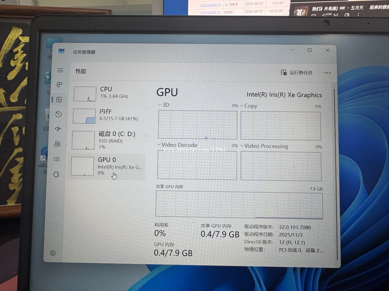The height and width of the screenshot is (291, 389).
Task: Close the Task Manager window
Action: (328, 50)
